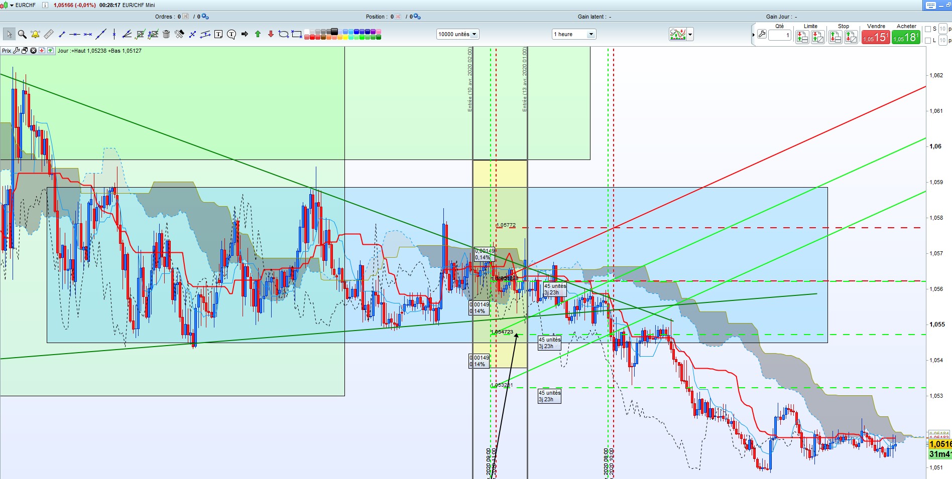Click the L limit distance field showing 10
The width and height of the screenshot is (952, 479).
(x=942, y=40)
